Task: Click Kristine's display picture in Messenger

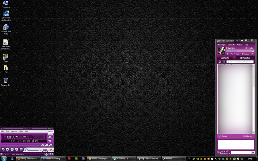Action: click(x=221, y=51)
